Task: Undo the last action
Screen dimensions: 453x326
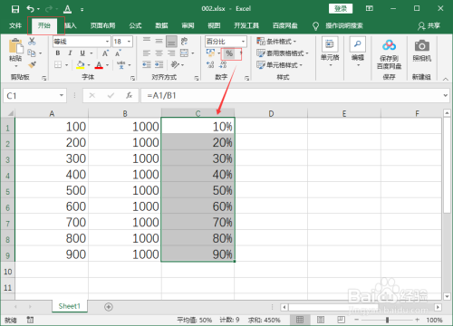Action: click(x=31, y=9)
